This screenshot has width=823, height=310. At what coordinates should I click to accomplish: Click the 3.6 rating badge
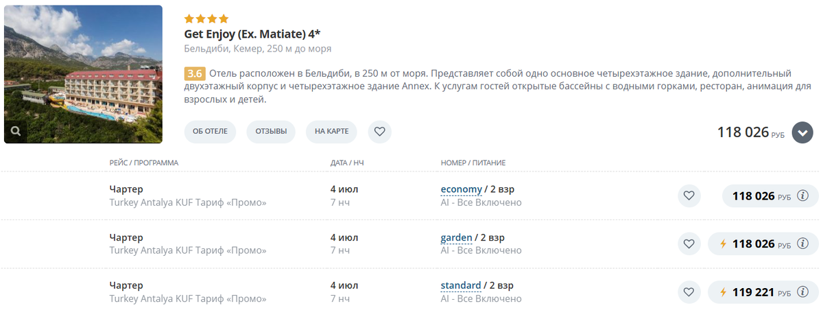195,73
